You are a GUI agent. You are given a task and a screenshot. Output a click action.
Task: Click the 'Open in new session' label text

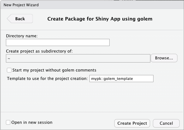click(32, 123)
